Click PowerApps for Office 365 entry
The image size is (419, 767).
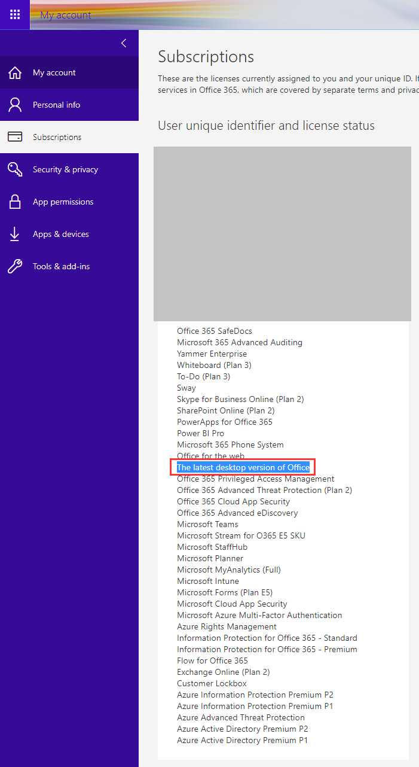(225, 422)
